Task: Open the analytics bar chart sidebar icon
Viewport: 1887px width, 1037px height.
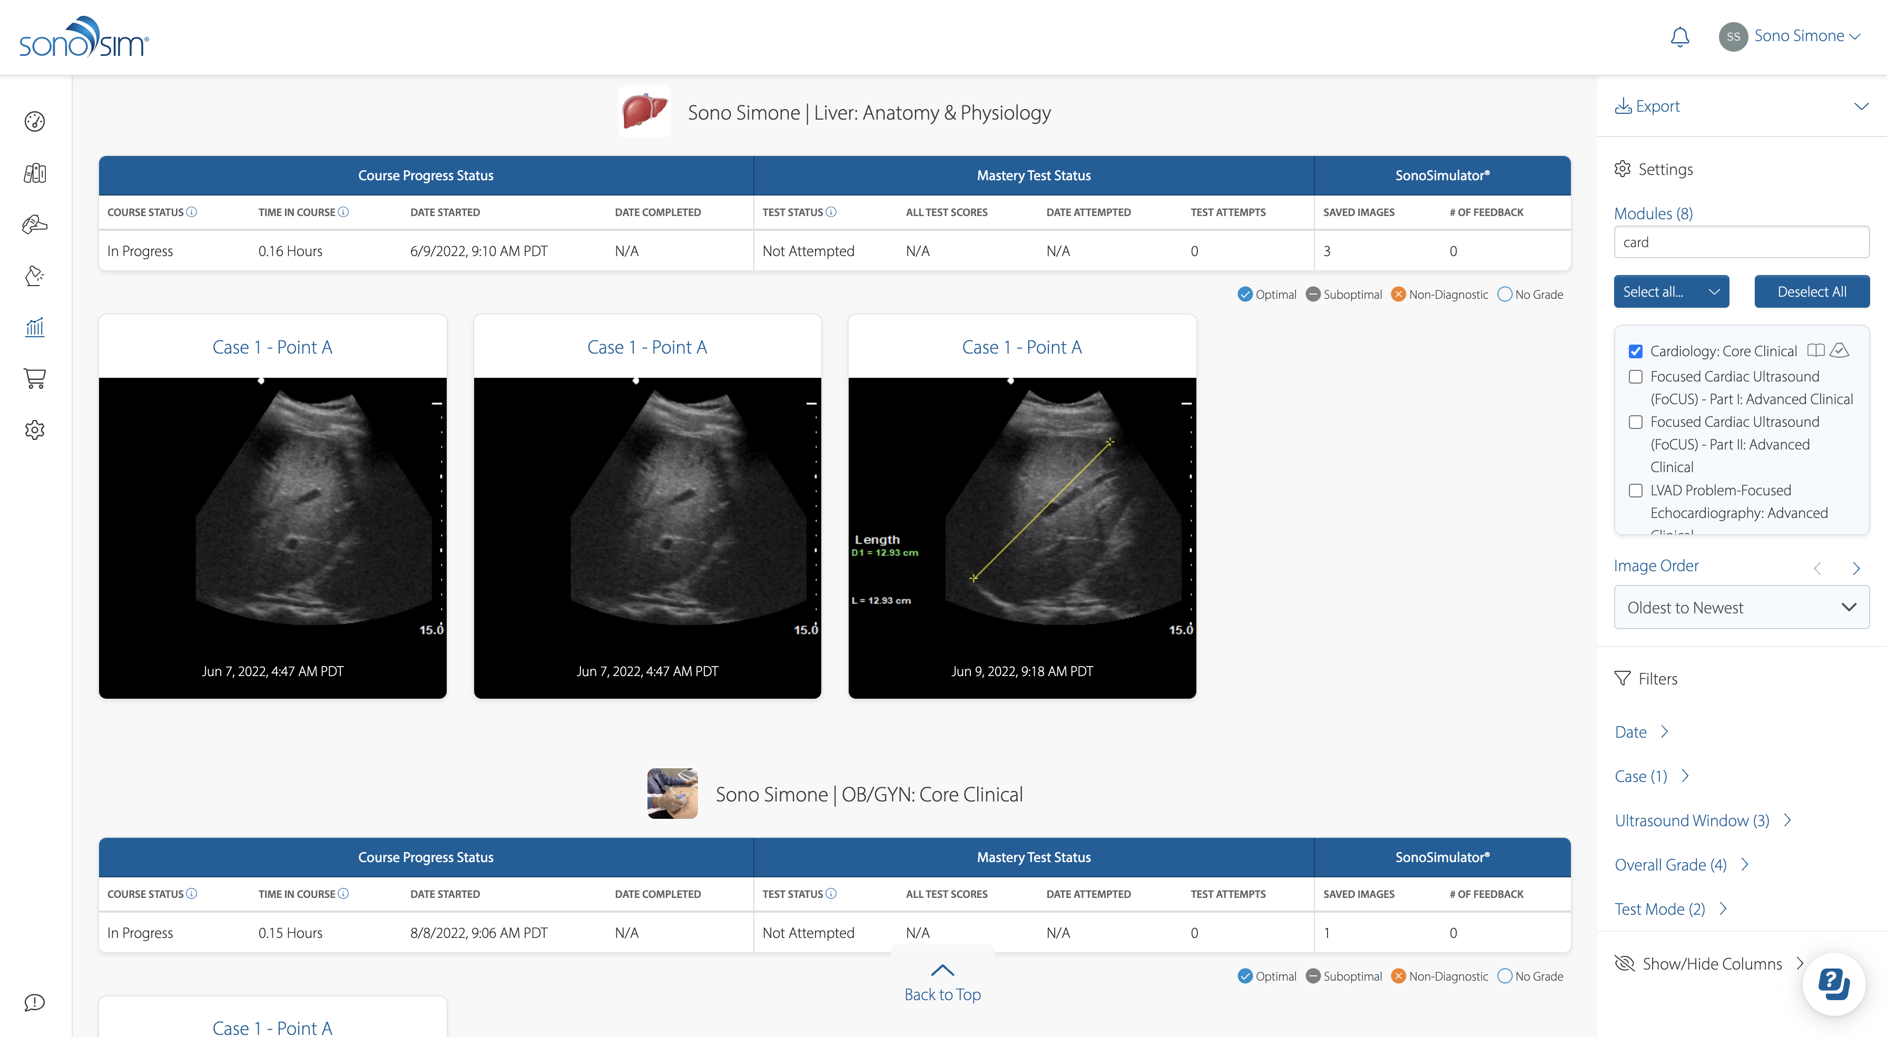Action: tap(34, 327)
